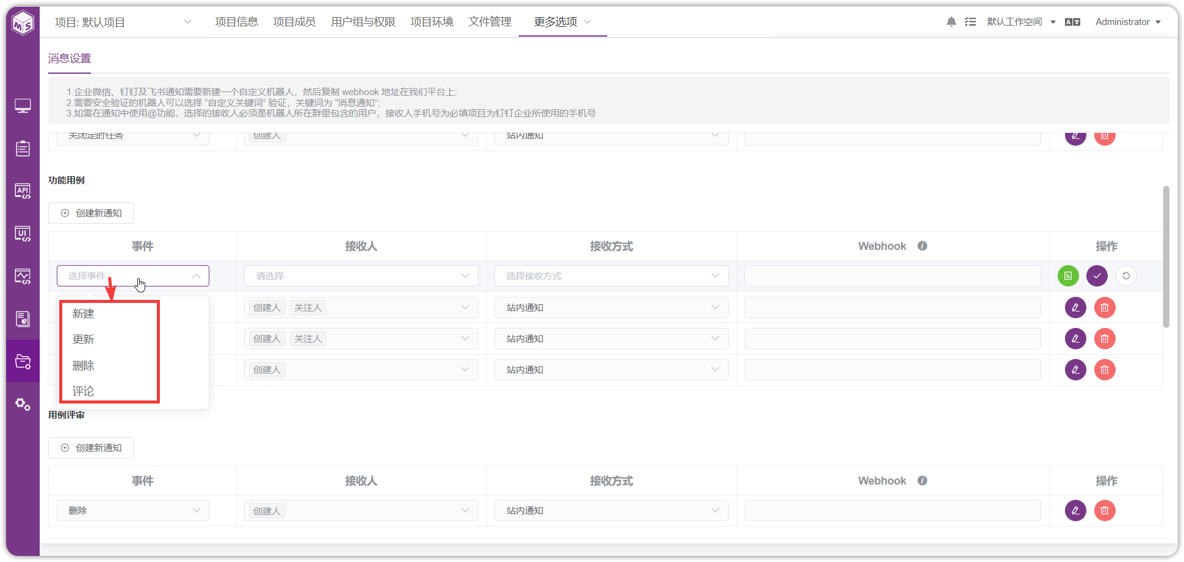This screenshot has height=562, width=1184.
Task: Open the report statistics sidebar icon
Action: point(23,319)
